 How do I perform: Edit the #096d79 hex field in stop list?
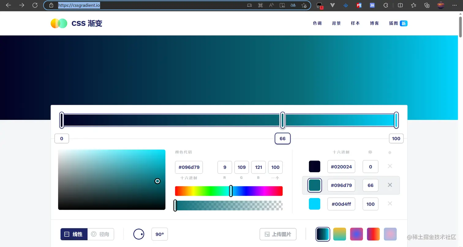point(341,185)
